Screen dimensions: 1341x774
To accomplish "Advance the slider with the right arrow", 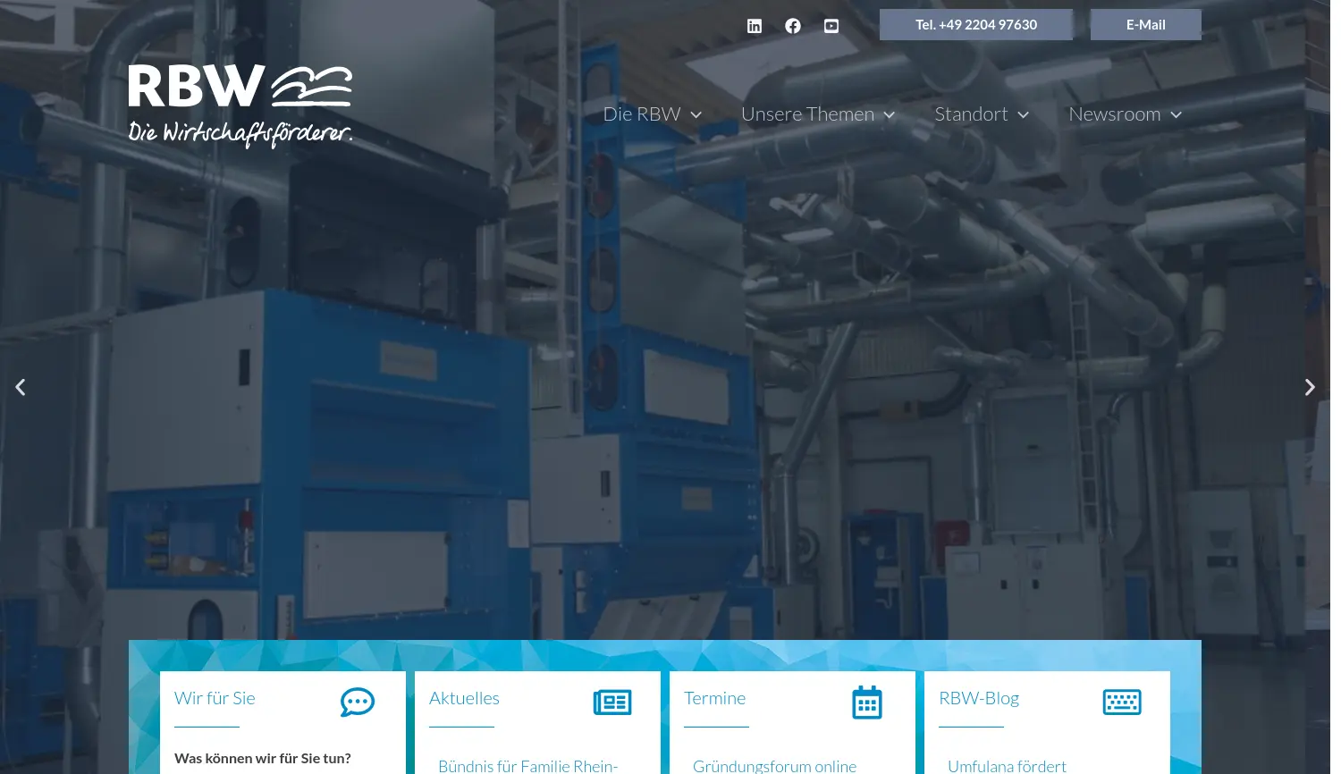I will tap(1310, 387).
